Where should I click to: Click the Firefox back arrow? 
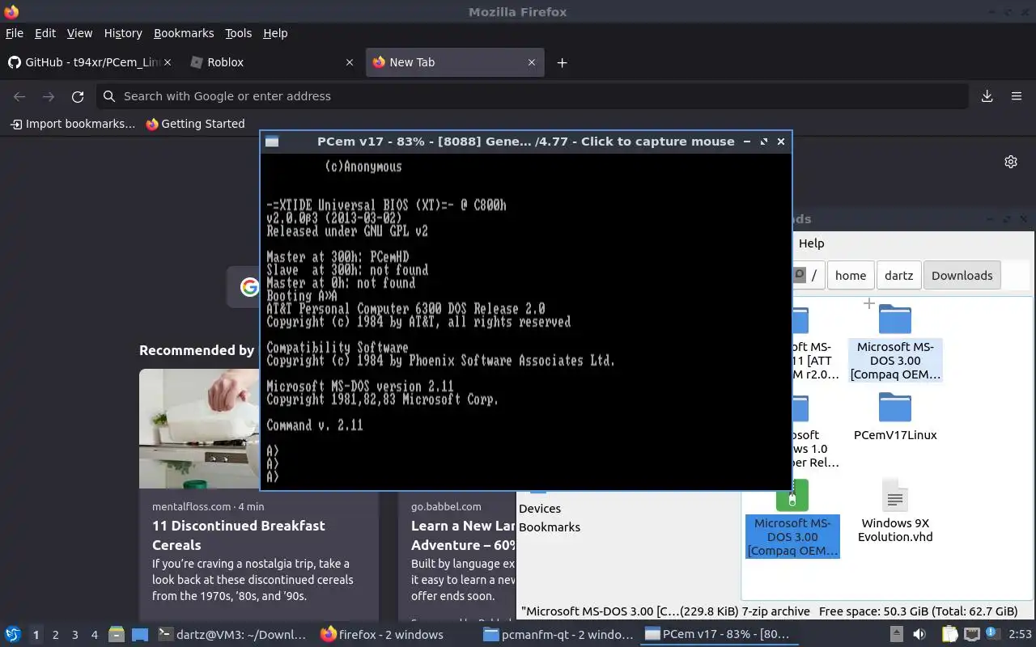pyautogui.click(x=19, y=96)
